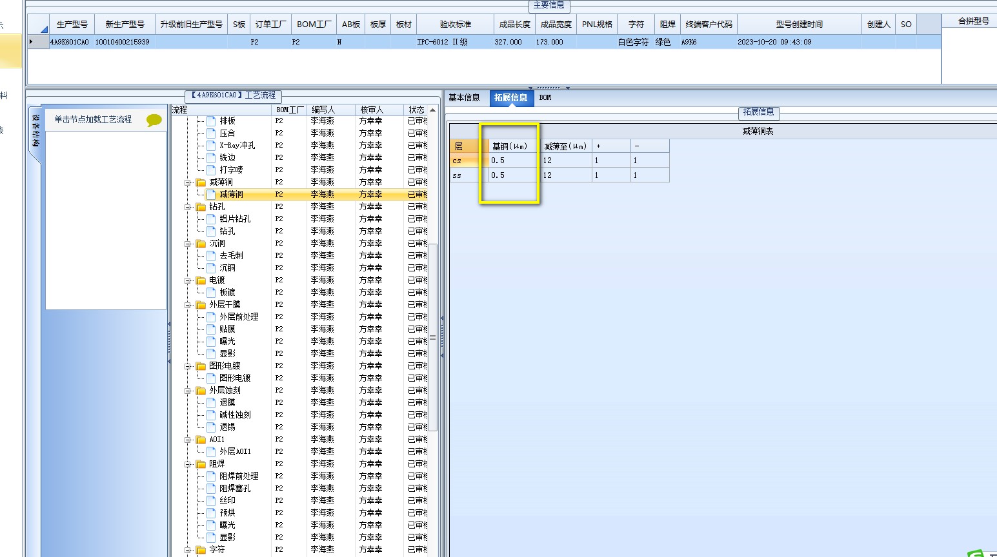Collapse the 电镀 folder node
The width and height of the screenshot is (997, 557).
click(188, 280)
